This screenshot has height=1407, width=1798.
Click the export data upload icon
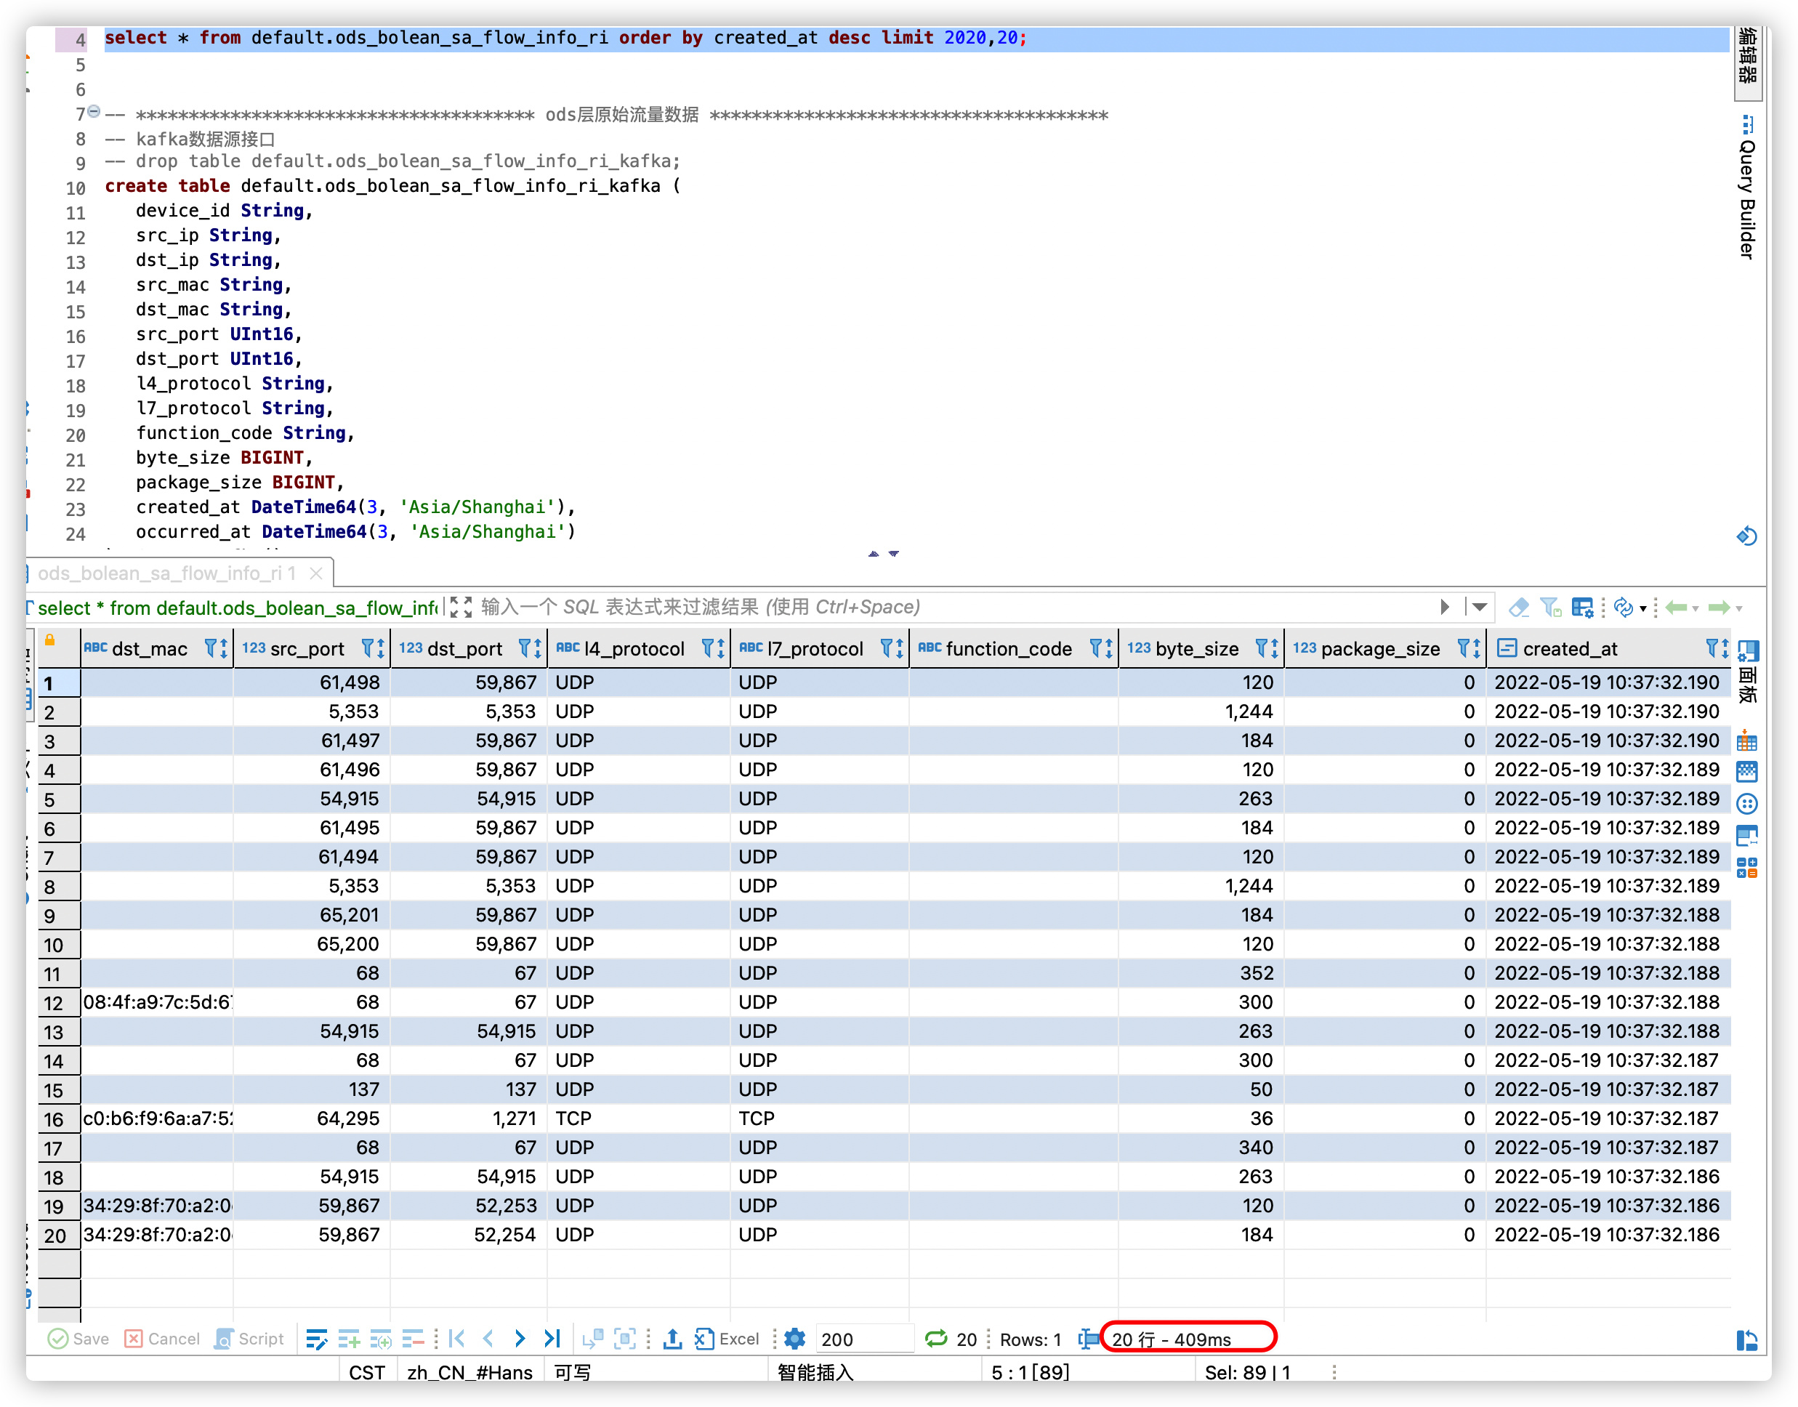tap(672, 1339)
